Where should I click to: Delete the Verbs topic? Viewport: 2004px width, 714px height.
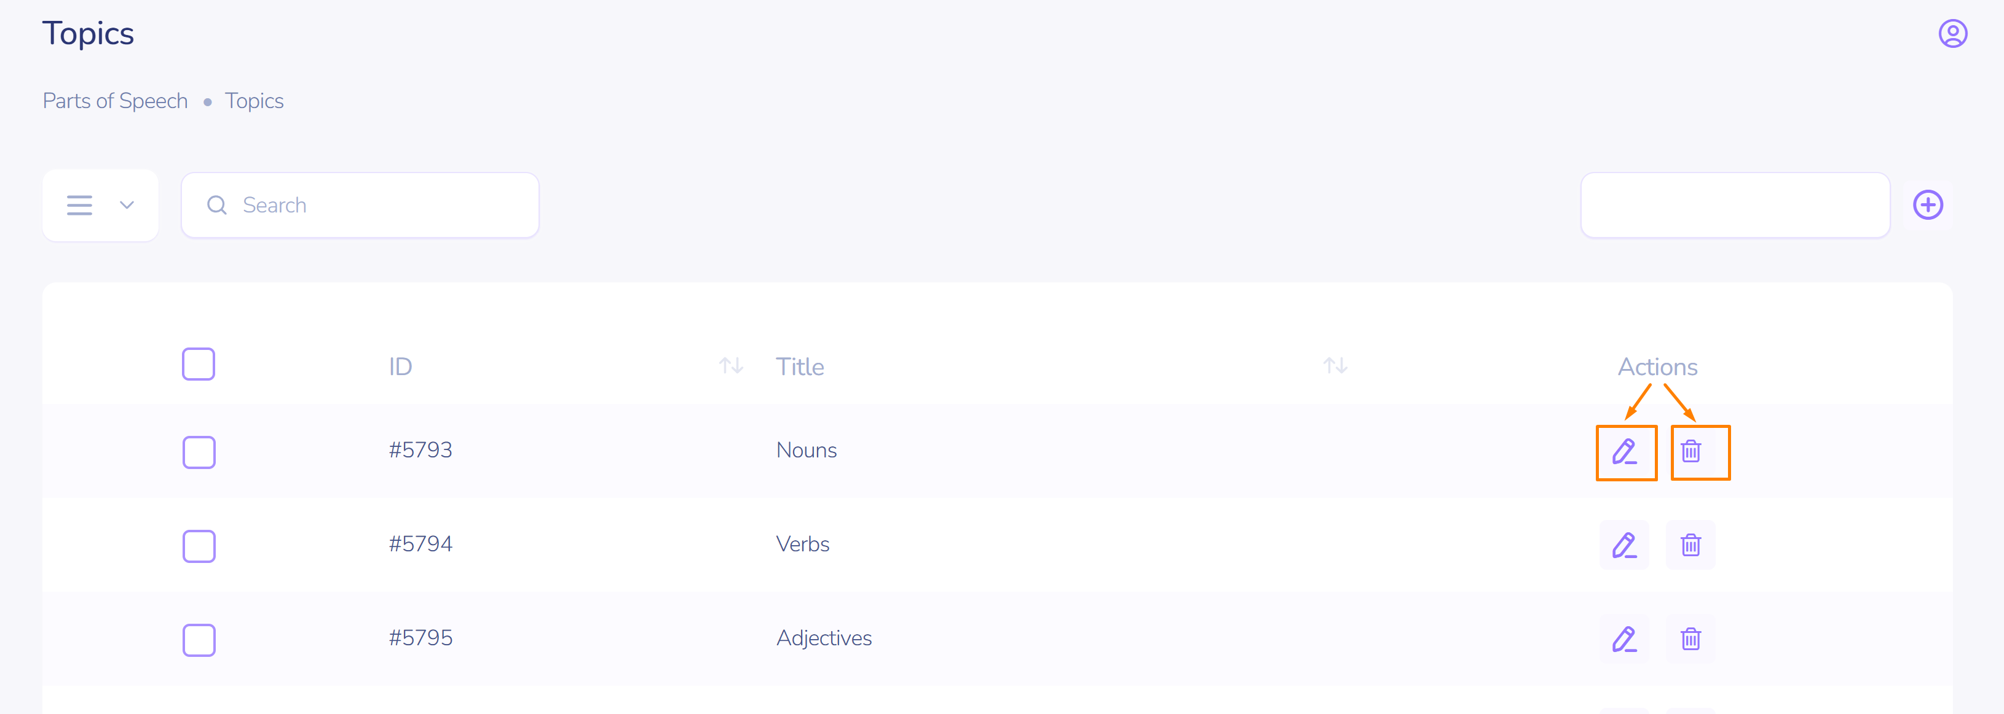tap(1690, 545)
